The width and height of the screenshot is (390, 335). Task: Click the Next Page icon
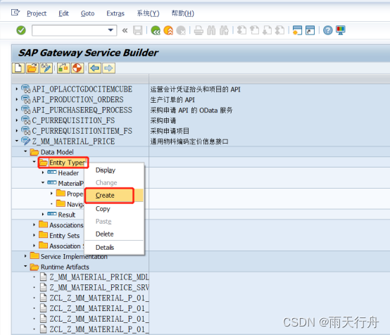coord(267,30)
